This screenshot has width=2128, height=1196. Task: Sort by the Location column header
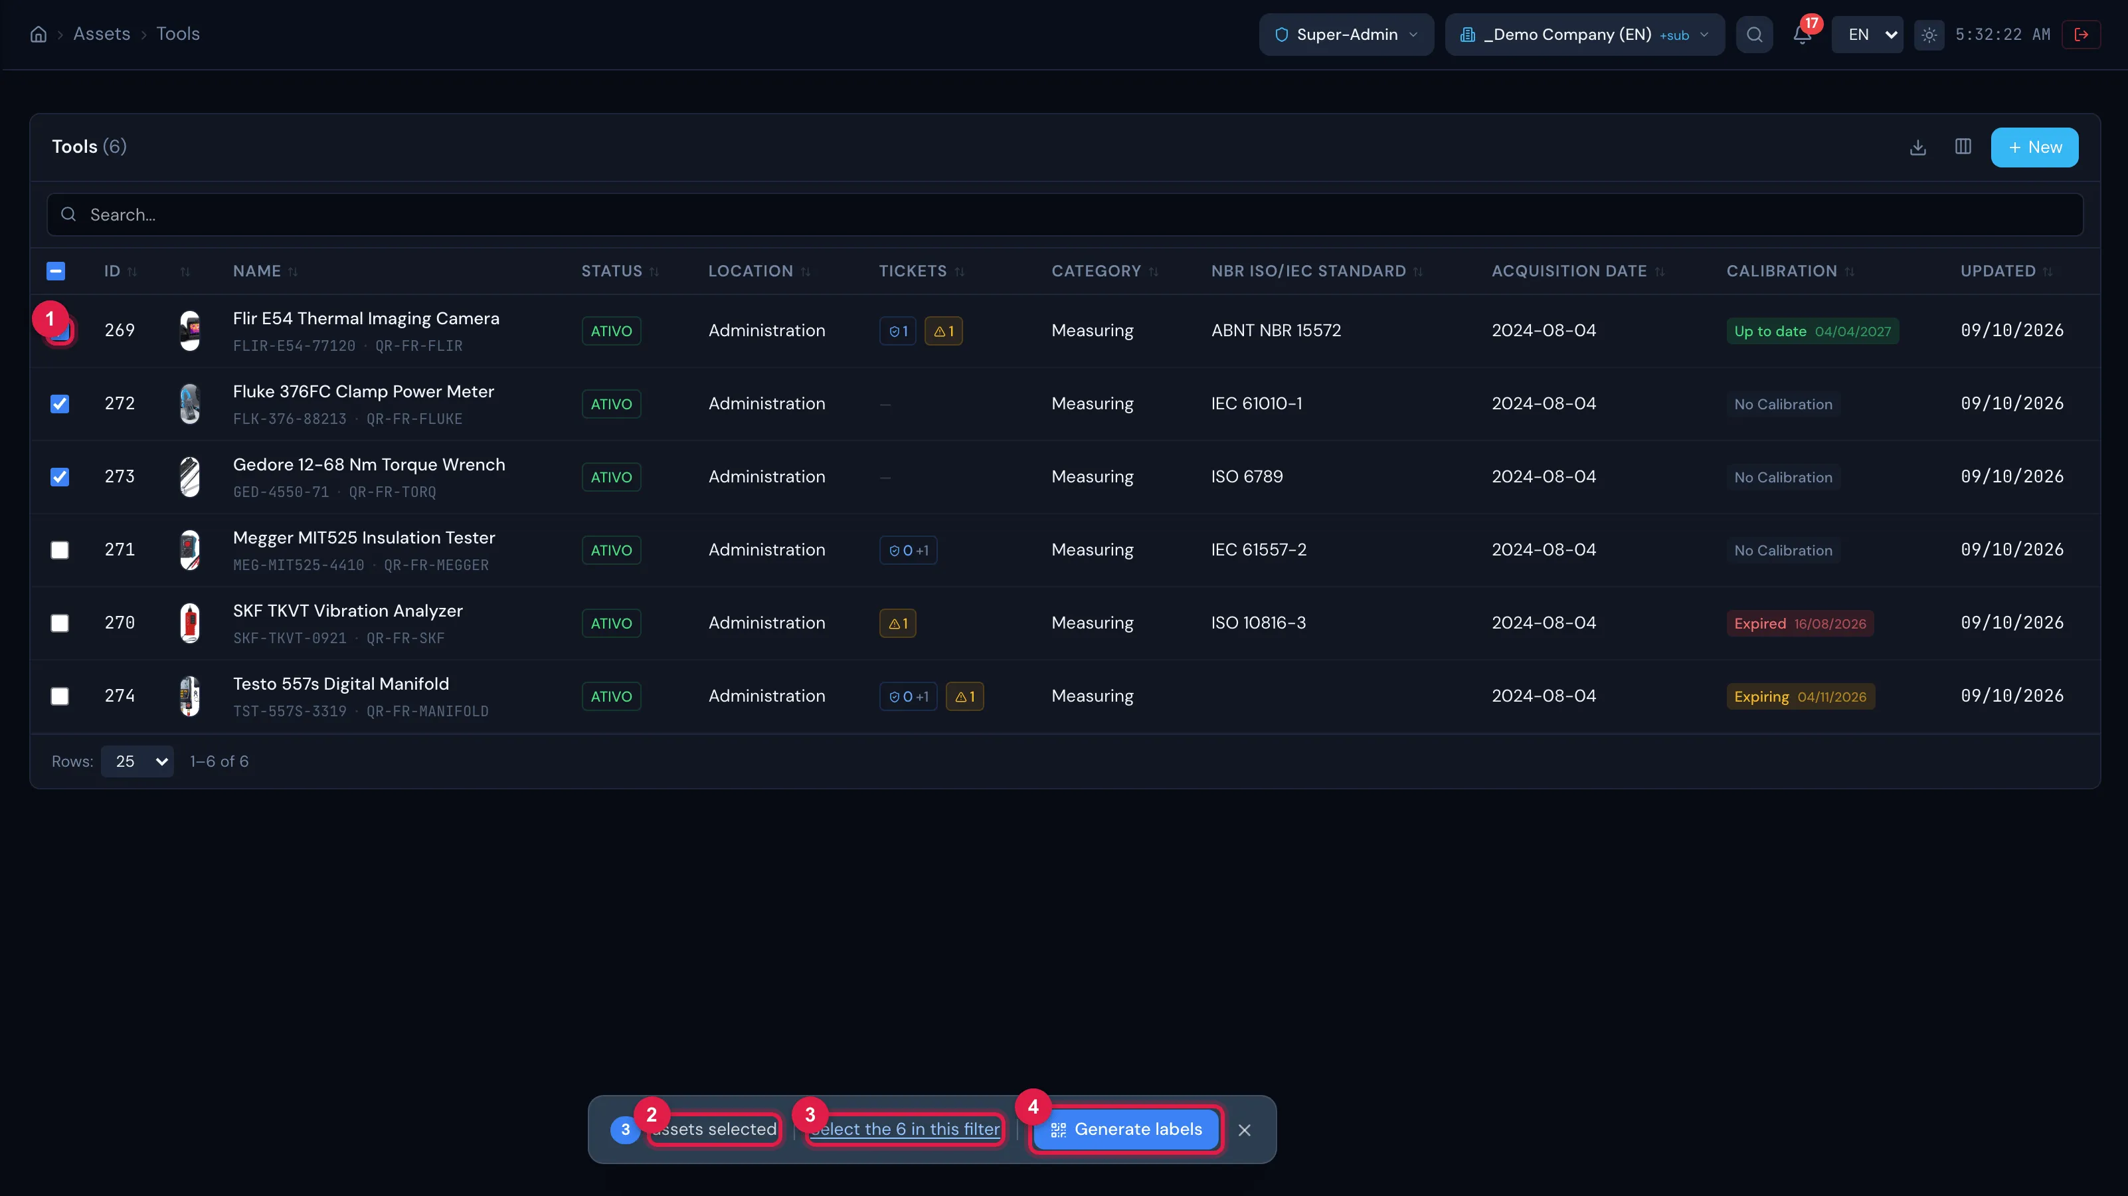[758, 271]
